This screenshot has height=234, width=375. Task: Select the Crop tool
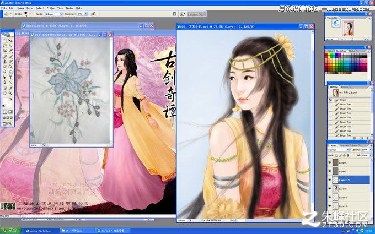4,50
